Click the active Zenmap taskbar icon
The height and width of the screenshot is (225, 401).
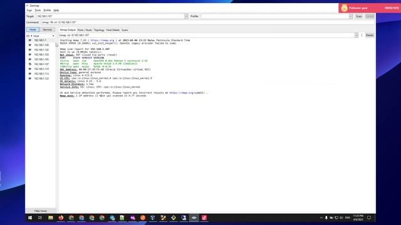[194, 217]
